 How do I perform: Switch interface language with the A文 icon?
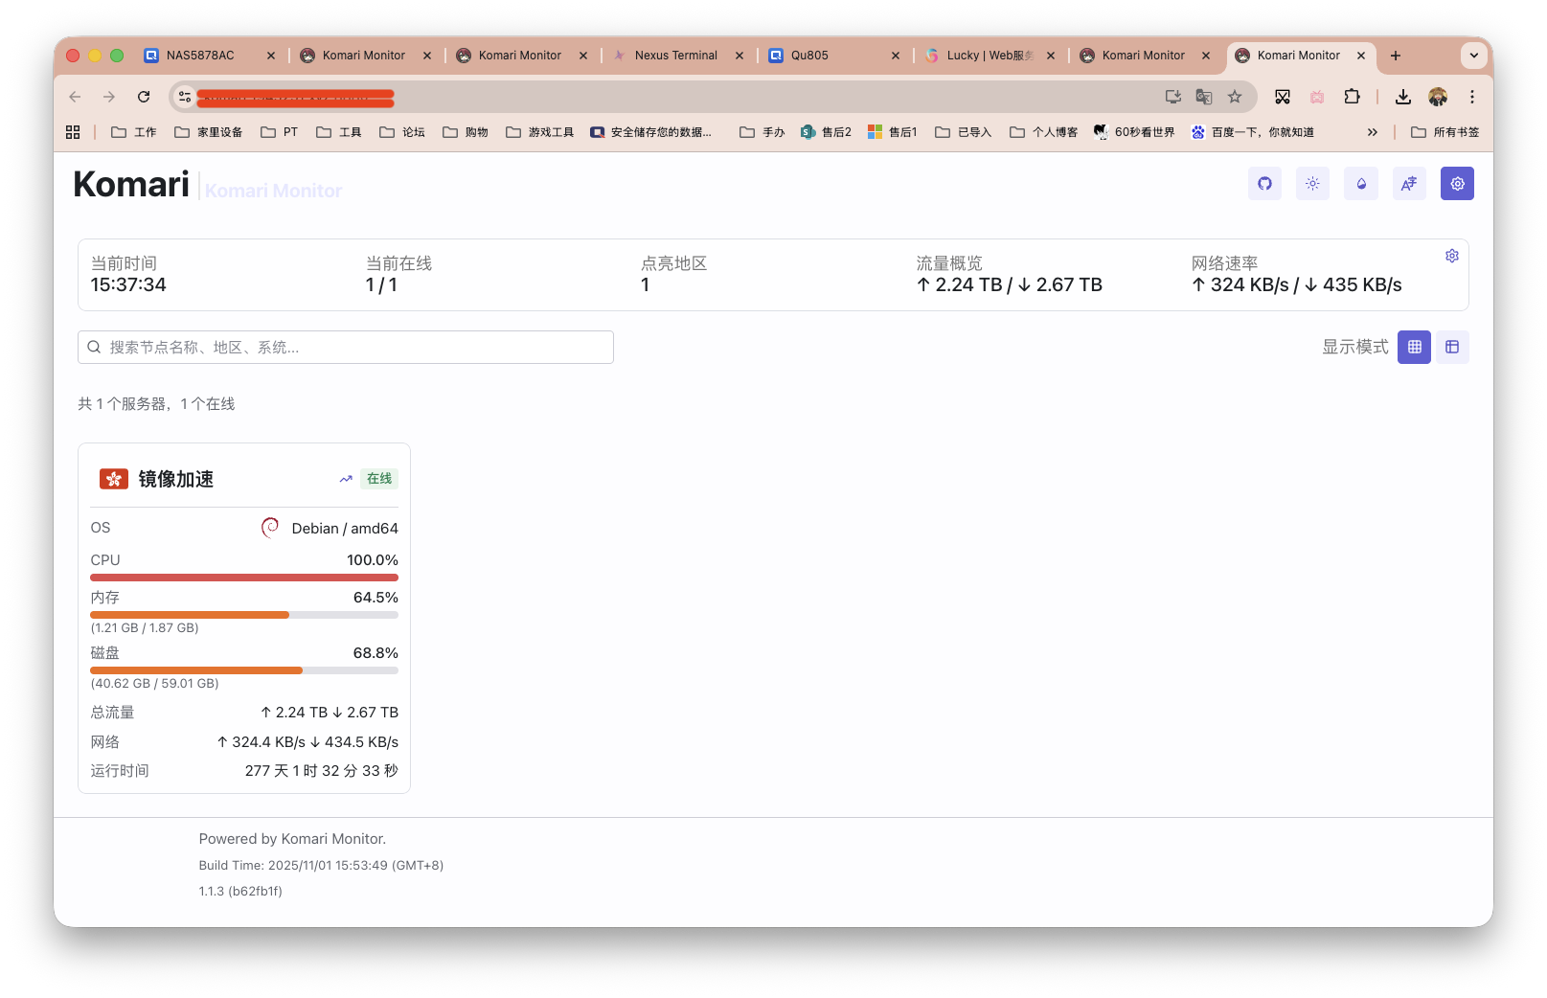pyautogui.click(x=1408, y=183)
